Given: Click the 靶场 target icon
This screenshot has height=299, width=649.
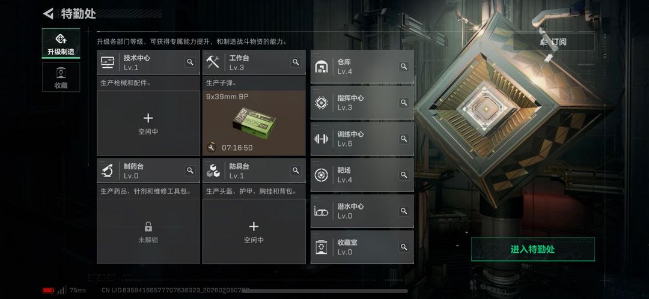Looking at the screenshot, I should tap(321, 175).
